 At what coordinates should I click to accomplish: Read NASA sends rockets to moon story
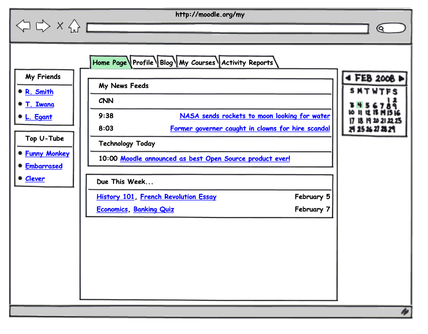[x=255, y=116]
